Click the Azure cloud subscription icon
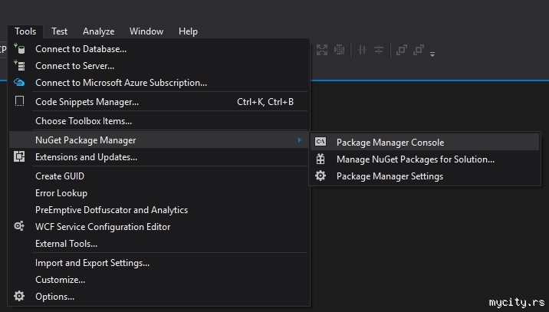The image size is (549, 312). click(x=20, y=83)
